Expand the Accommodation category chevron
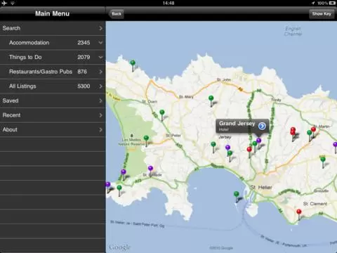Viewport: 337px width, 253px height. click(x=100, y=43)
